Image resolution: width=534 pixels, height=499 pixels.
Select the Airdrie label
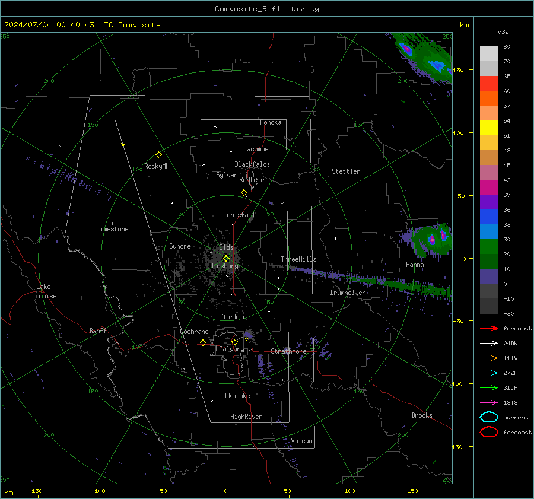tap(234, 317)
